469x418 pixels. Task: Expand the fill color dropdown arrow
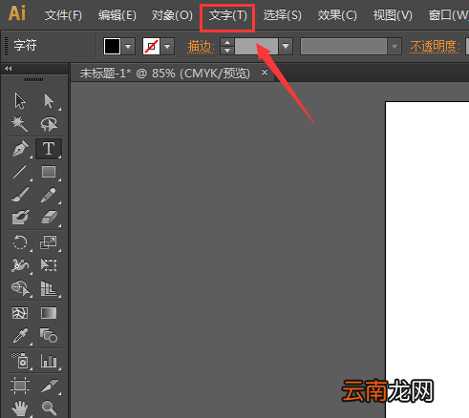pos(128,47)
